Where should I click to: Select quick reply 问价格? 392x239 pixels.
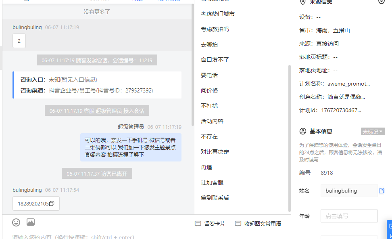click(x=209, y=90)
